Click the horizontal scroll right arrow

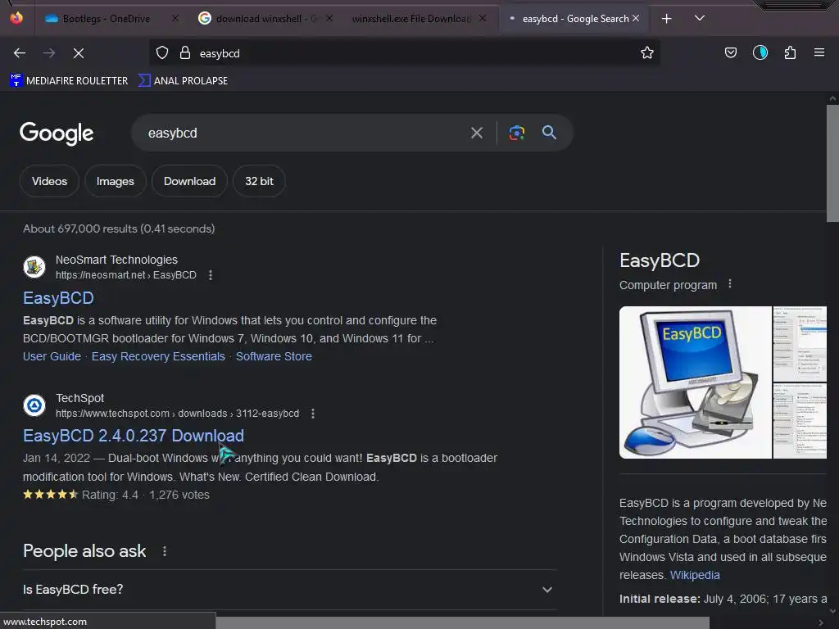821,622
